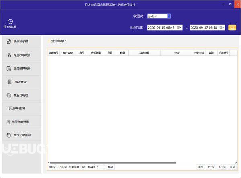Screen dimensions: 241x178
Task: Sort by 押金 column header
Action: (x=177, y=53)
